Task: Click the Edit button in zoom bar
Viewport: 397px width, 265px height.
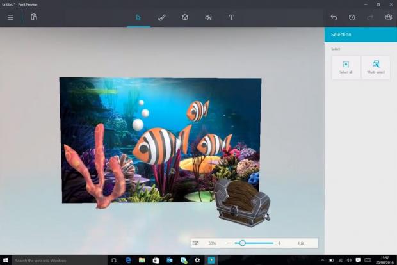Action: point(301,243)
